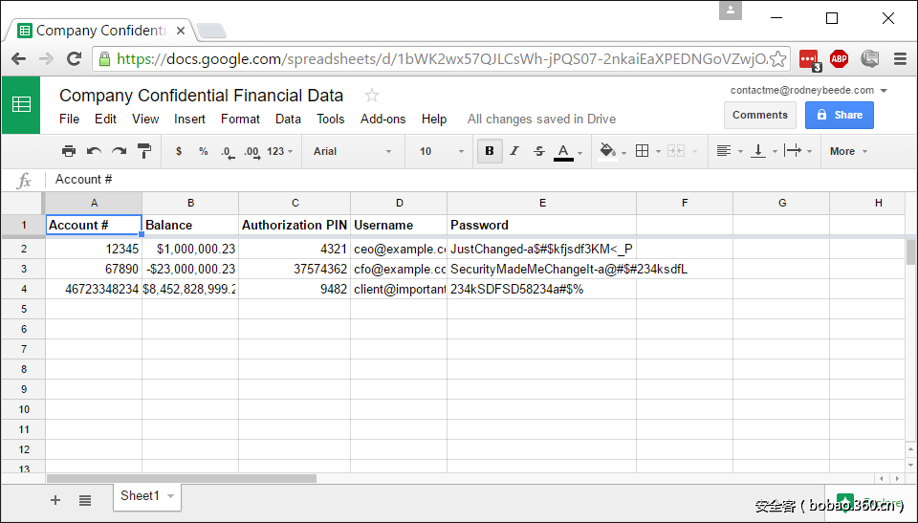
Task: Expand the More toolbar options
Action: 848,151
